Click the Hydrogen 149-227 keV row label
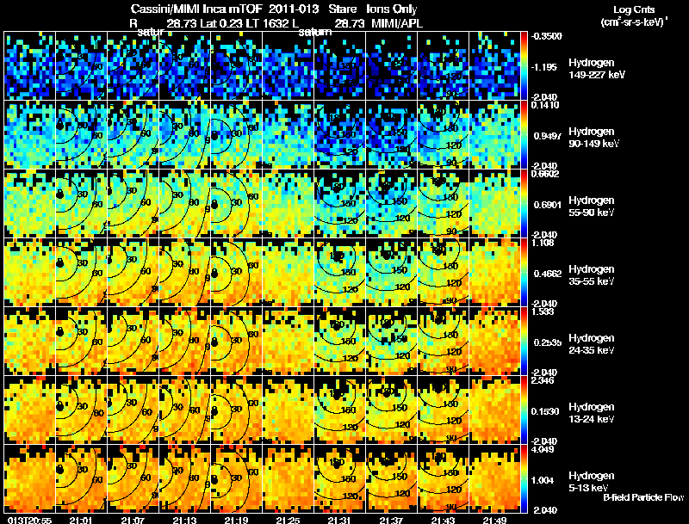This screenshot has height=524, width=689. [x=596, y=69]
